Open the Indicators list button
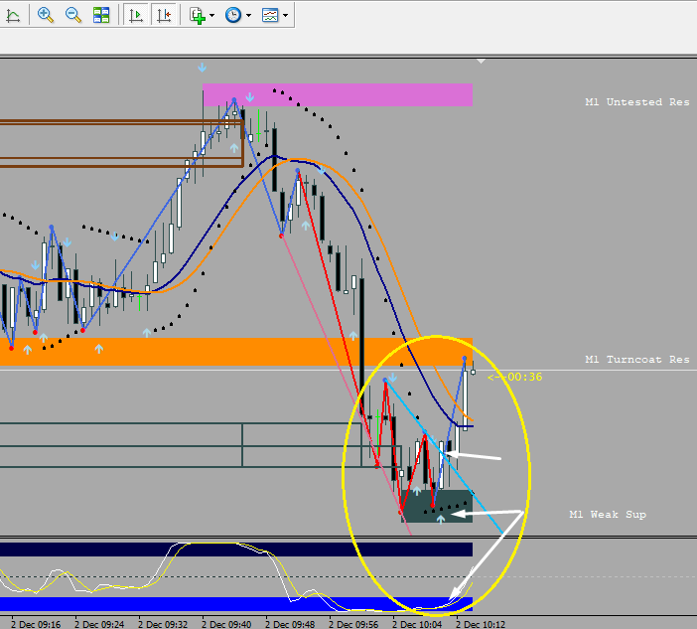 pos(198,16)
